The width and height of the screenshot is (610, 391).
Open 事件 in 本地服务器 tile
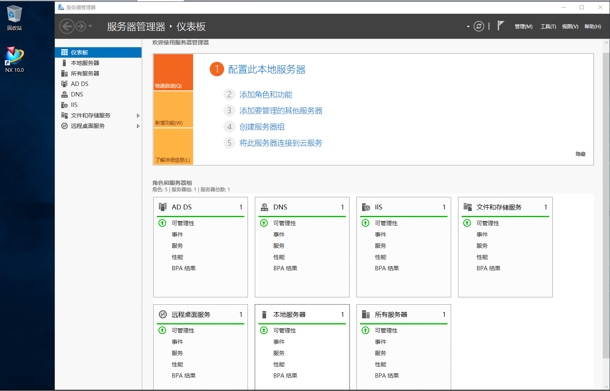coord(279,342)
